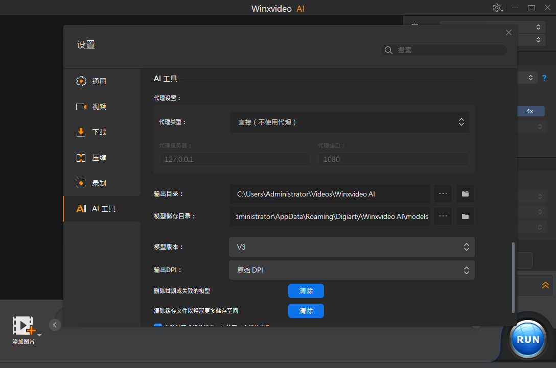Collapse the panel with orange double-chevron

(x=546, y=285)
